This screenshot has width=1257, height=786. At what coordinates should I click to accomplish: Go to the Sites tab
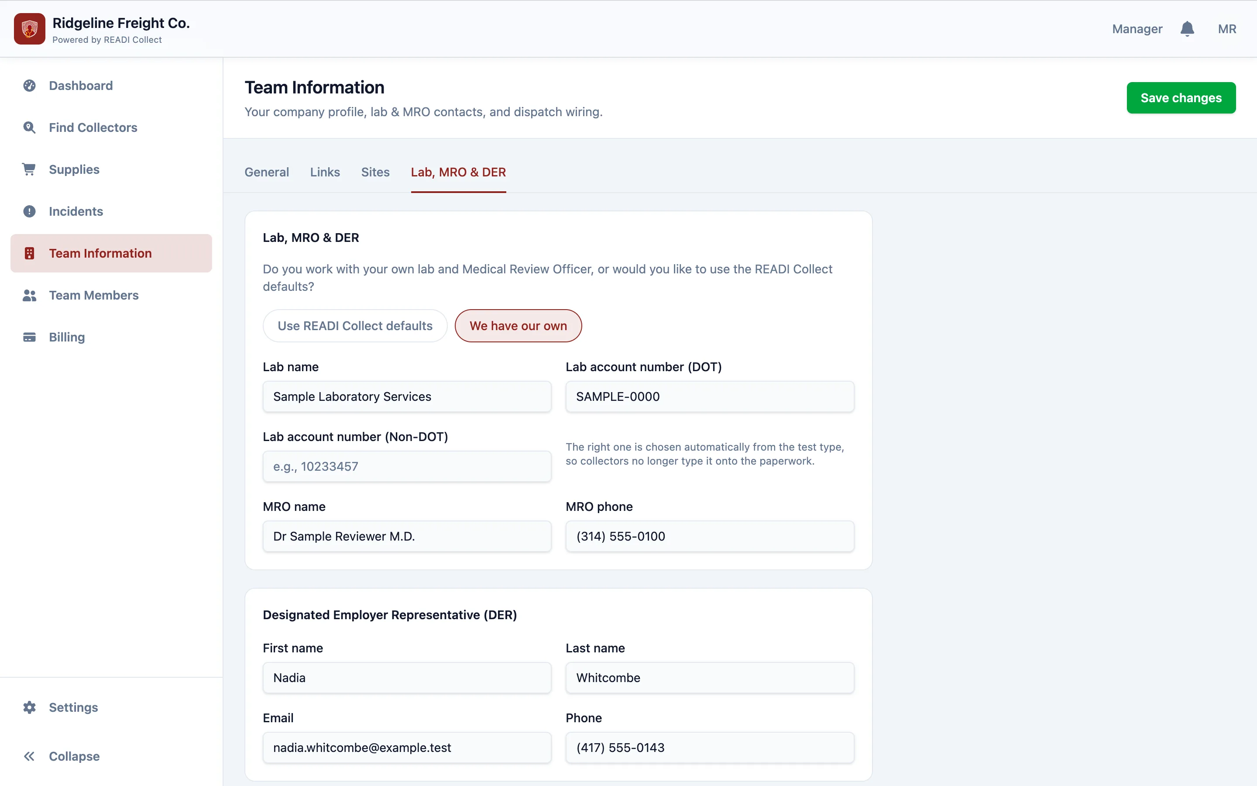(x=375, y=172)
